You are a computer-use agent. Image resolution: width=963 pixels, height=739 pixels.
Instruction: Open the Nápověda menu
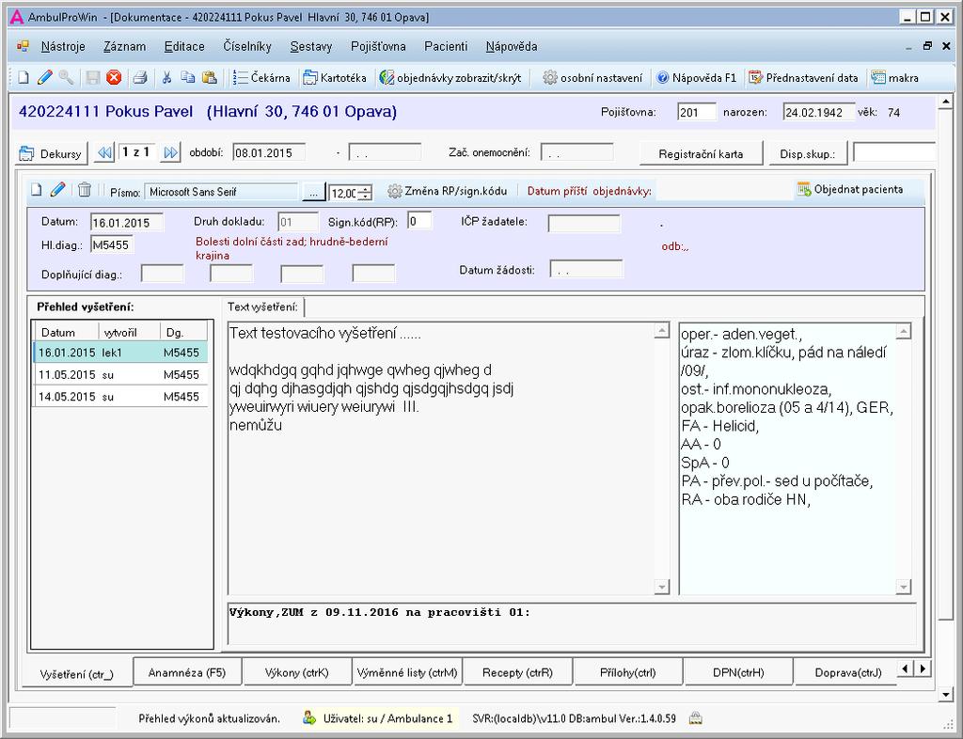[512, 47]
